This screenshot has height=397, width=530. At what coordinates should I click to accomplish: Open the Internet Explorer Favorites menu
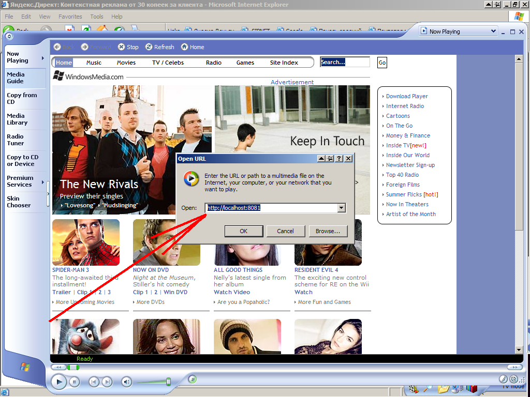coord(70,17)
